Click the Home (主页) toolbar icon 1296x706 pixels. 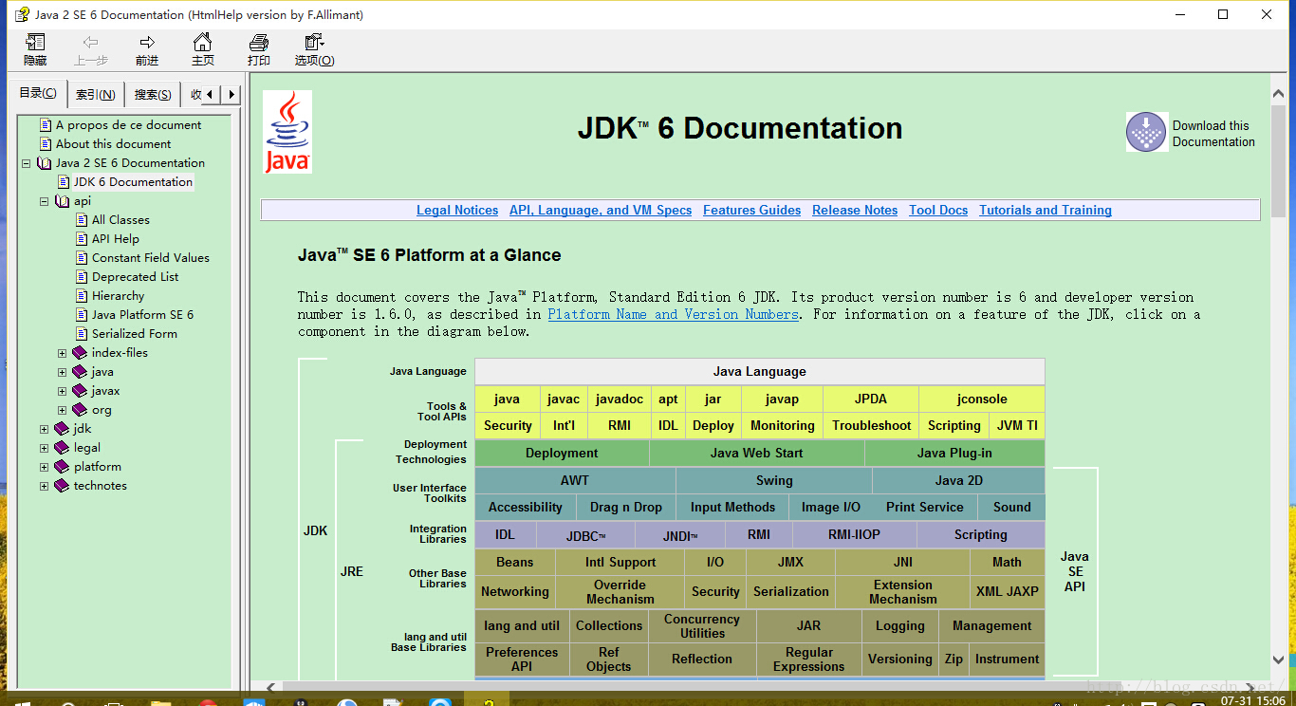coord(202,43)
